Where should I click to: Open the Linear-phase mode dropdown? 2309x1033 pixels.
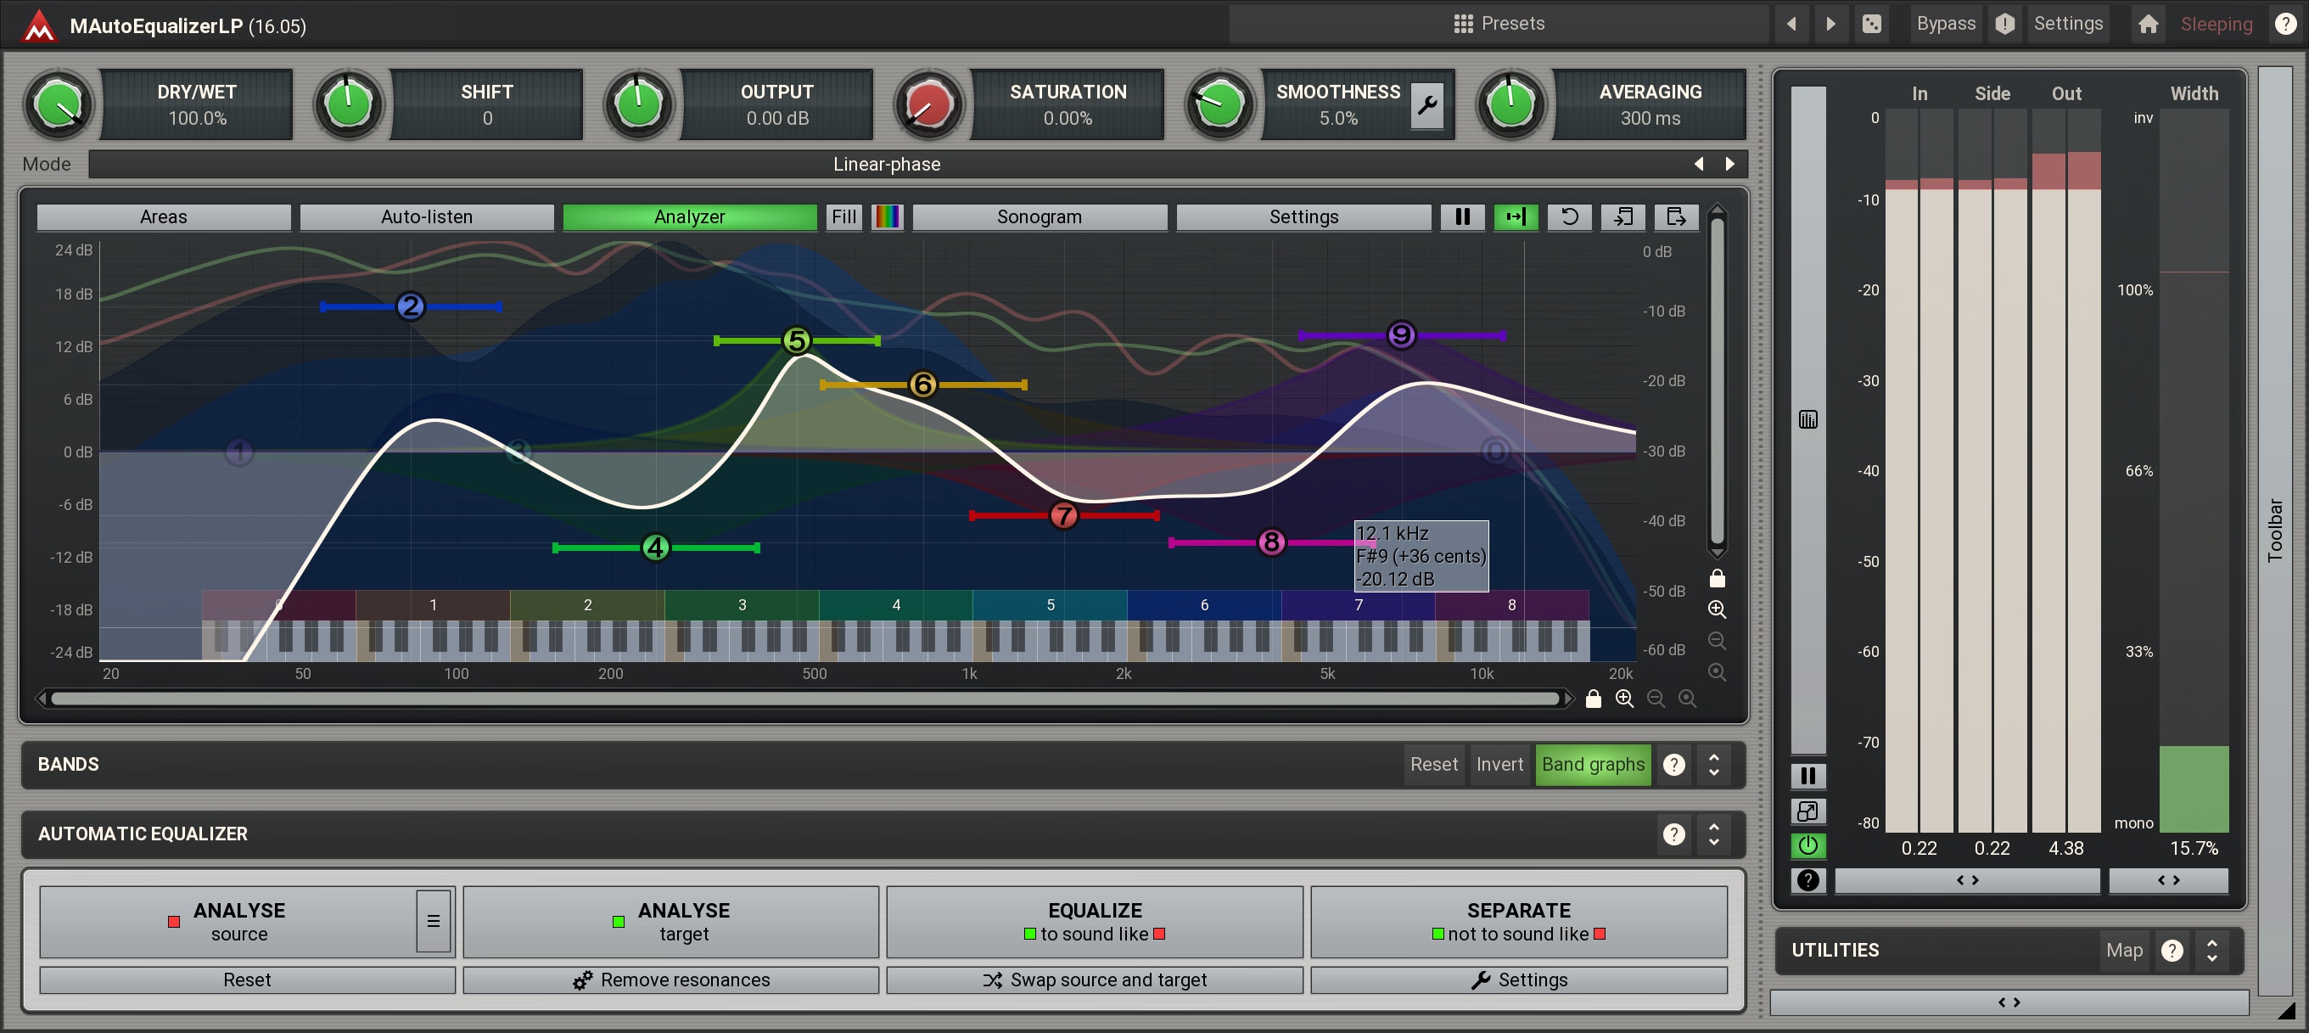[888, 164]
